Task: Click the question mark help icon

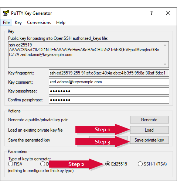Action: click(152, 13)
